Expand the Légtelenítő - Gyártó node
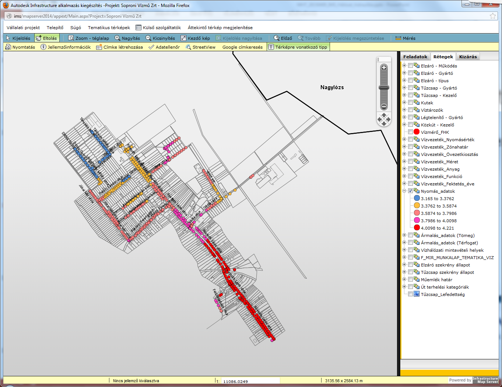The width and height of the screenshot is (502, 387). click(x=404, y=117)
